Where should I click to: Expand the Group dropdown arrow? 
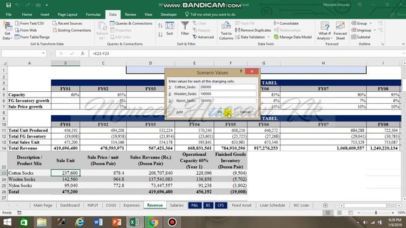tap(370, 23)
